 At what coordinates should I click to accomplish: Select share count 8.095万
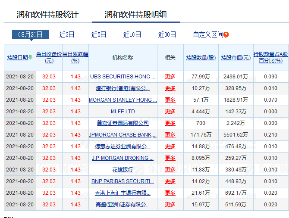[201, 158]
